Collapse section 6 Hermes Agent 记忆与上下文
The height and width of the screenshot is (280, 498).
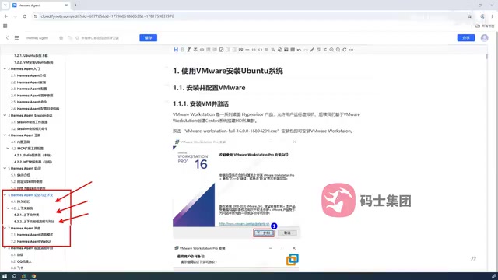[x=5, y=195]
